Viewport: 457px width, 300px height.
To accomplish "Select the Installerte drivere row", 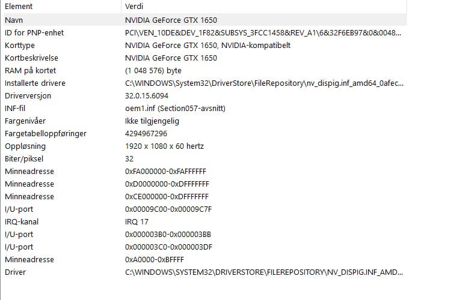I will [35, 83].
